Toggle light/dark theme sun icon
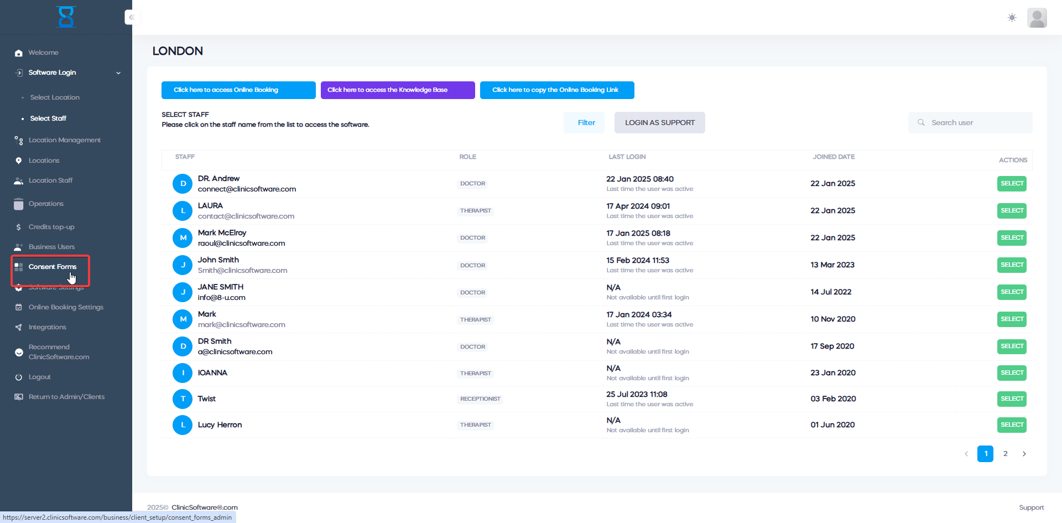The height and width of the screenshot is (523, 1062). [1012, 18]
